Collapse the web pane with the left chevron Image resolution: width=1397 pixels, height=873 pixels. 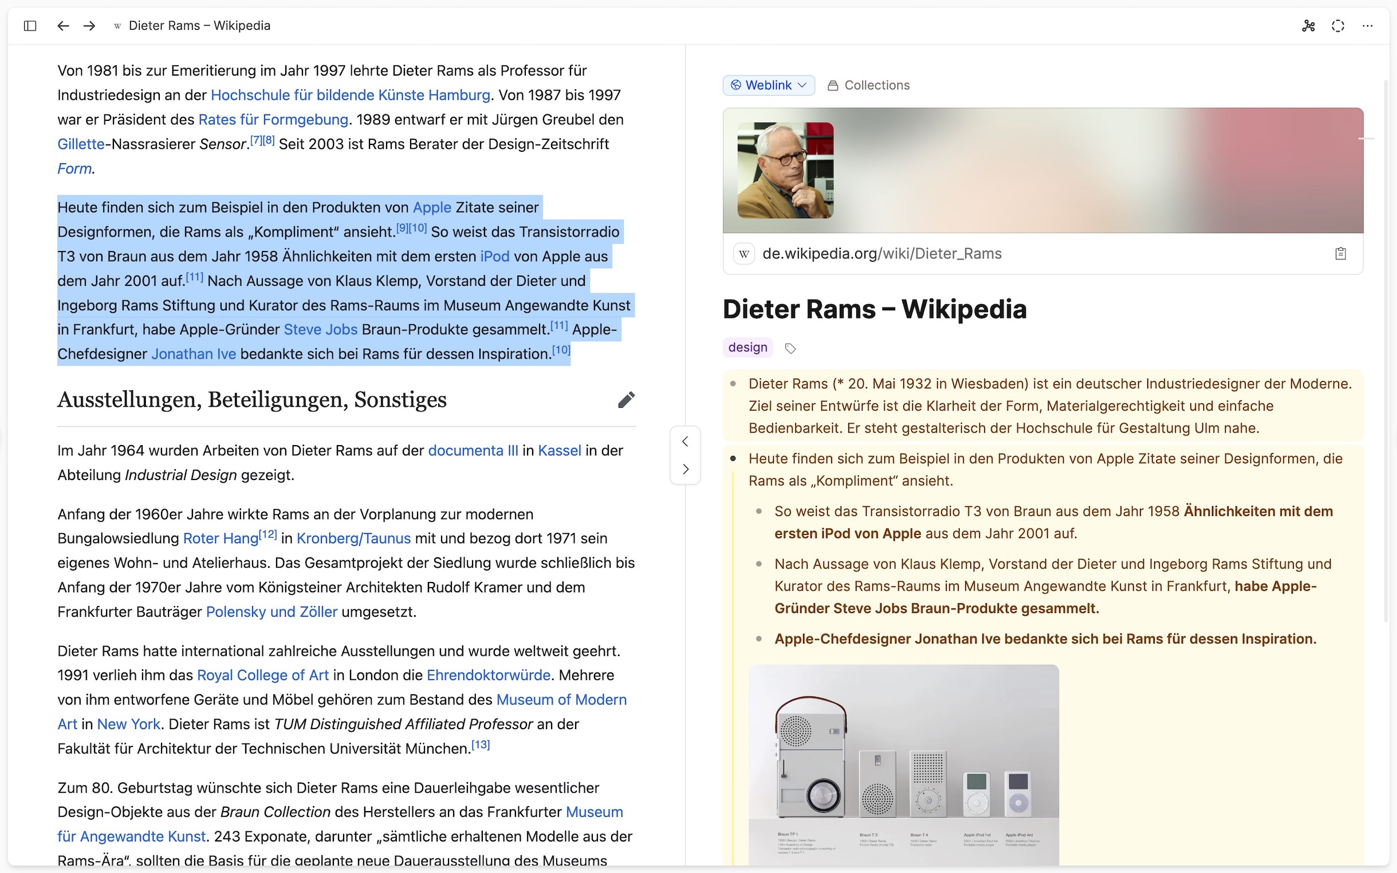click(x=685, y=442)
